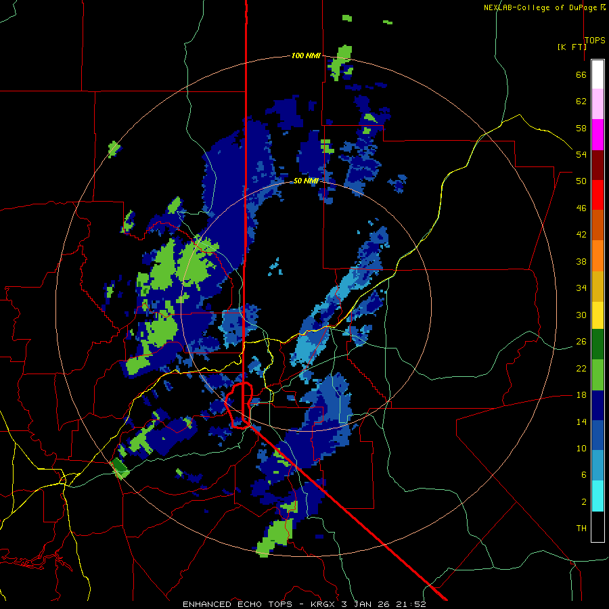Pick the bright orange legend swatch
This screenshot has width=609, height=609.
pos(597,255)
